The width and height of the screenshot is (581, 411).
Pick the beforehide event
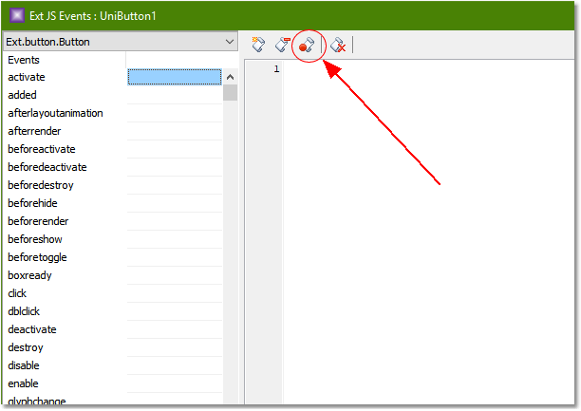tap(33, 203)
